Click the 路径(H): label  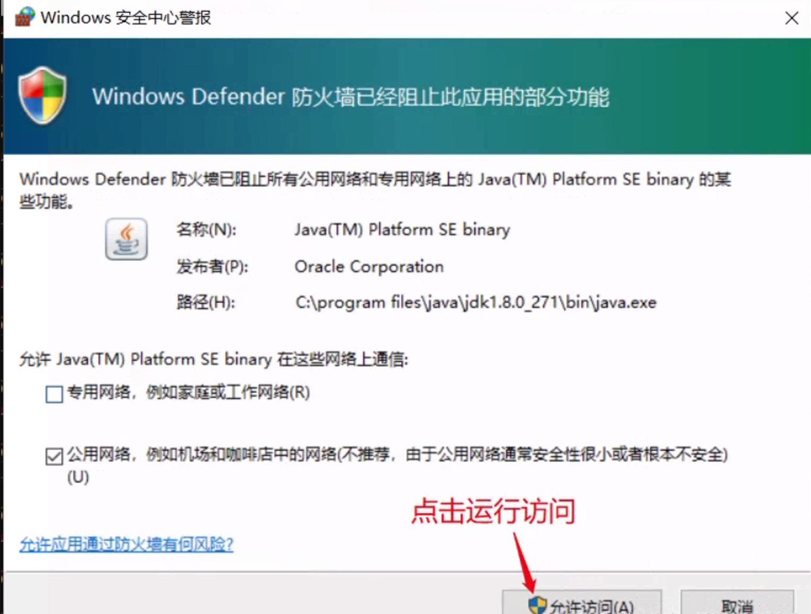tap(205, 302)
